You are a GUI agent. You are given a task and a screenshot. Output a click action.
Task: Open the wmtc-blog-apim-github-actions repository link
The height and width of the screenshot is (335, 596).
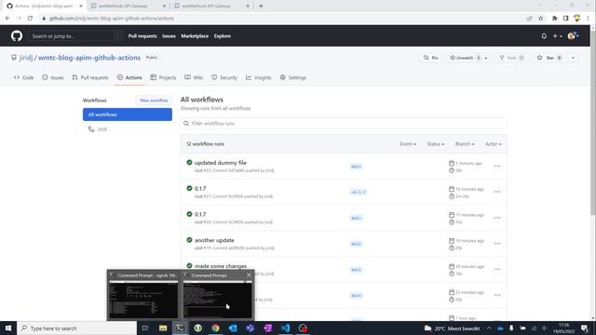89,58
